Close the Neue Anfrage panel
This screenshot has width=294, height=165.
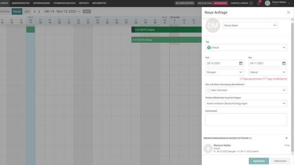288,13
